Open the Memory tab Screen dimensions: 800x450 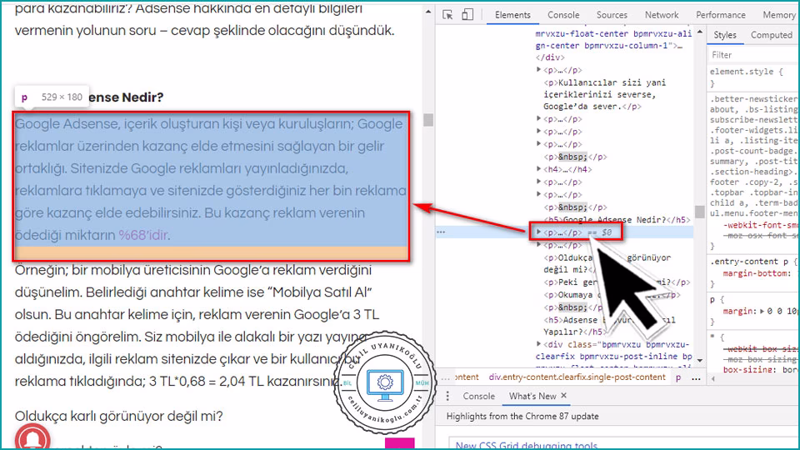pos(778,15)
